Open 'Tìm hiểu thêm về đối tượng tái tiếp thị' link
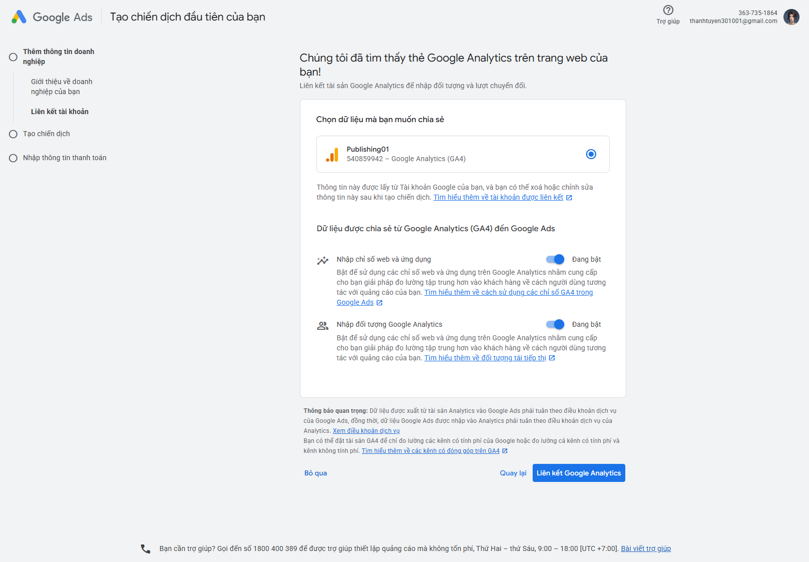809x562 pixels. (x=485, y=358)
